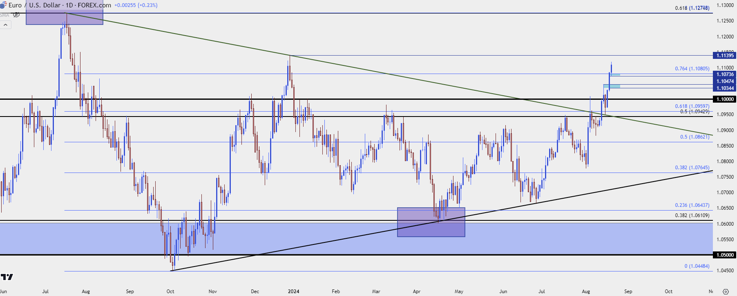Image resolution: width=737 pixels, height=296 pixels.
Task: Select the green descending trendline
Action: (388, 74)
